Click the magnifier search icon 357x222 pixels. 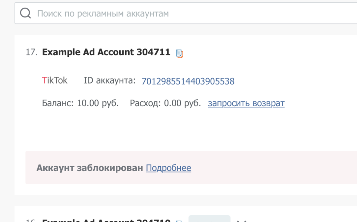pos(25,13)
